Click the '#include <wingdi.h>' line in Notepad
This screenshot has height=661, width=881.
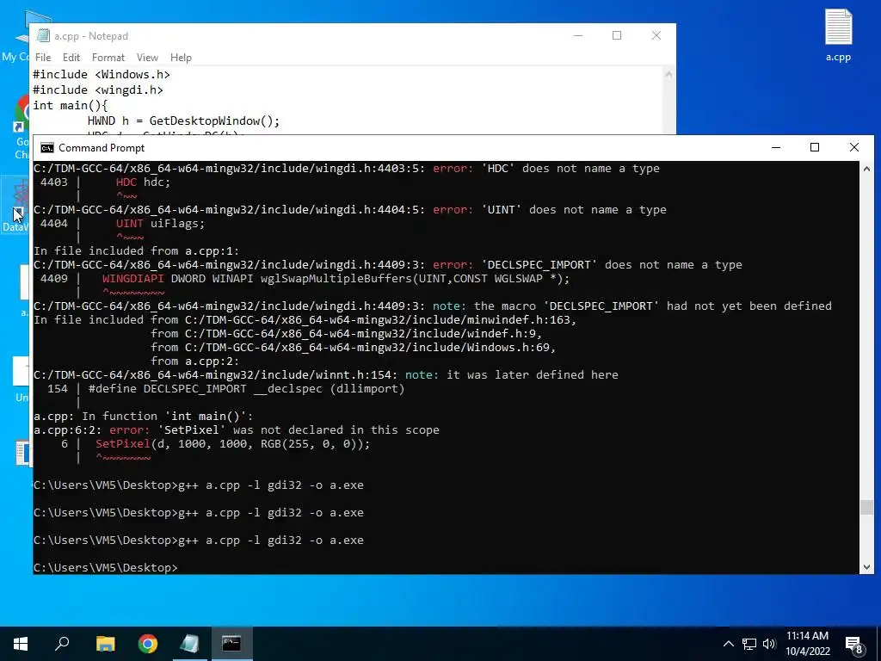coord(98,90)
